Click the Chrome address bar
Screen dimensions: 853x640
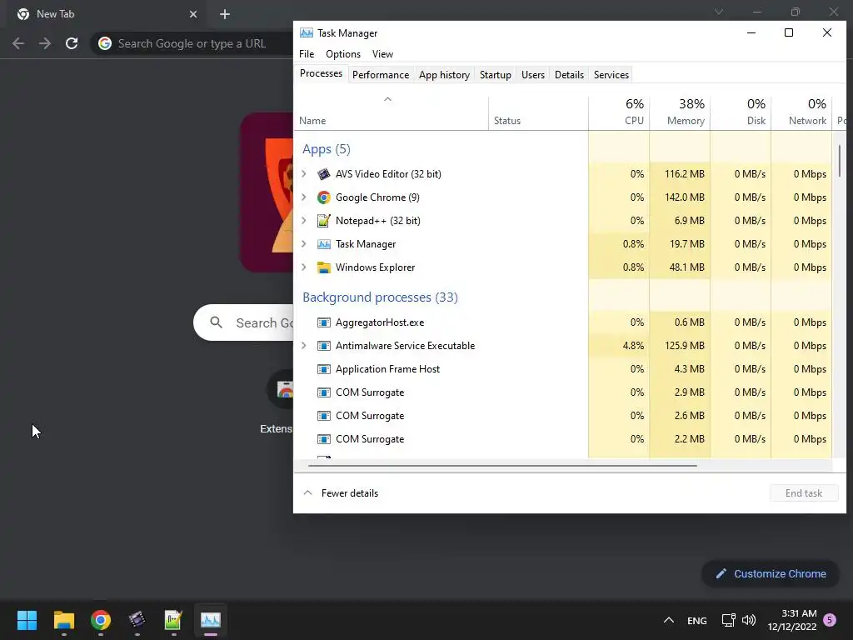coord(192,43)
